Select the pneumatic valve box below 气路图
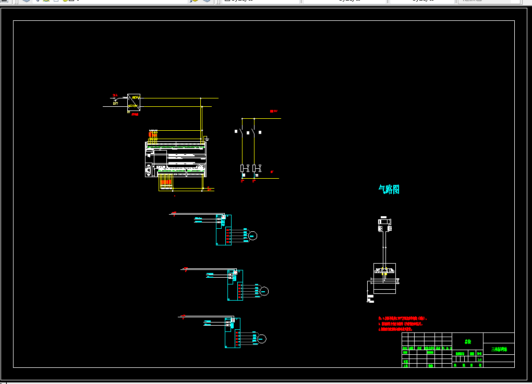Viewport: 532px width, 384px height. click(x=384, y=278)
